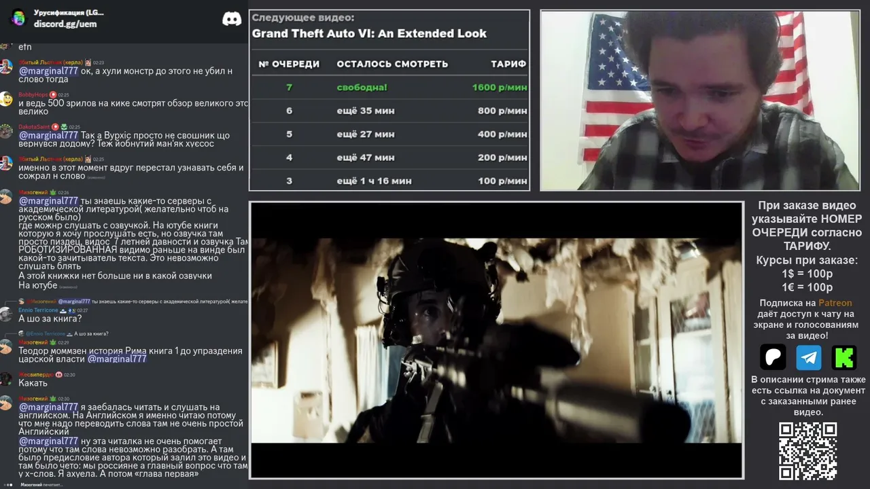Image resolution: width=870 pixels, height=489 pixels.
Task: Open the Урусификация server icon
Action: [x=18, y=18]
